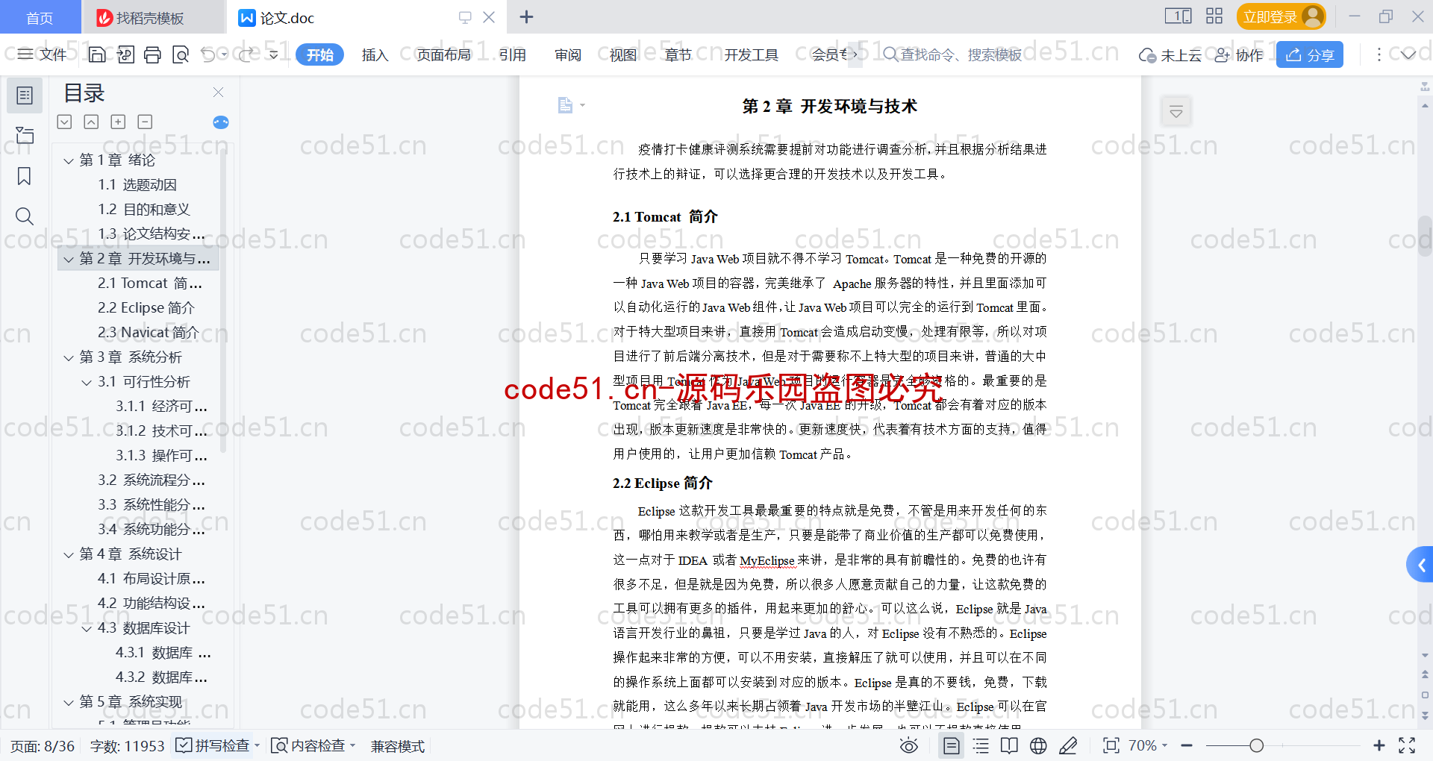Click the grid apps icon in title bar
The width and height of the screenshot is (1433, 761).
pos(1214,16)
